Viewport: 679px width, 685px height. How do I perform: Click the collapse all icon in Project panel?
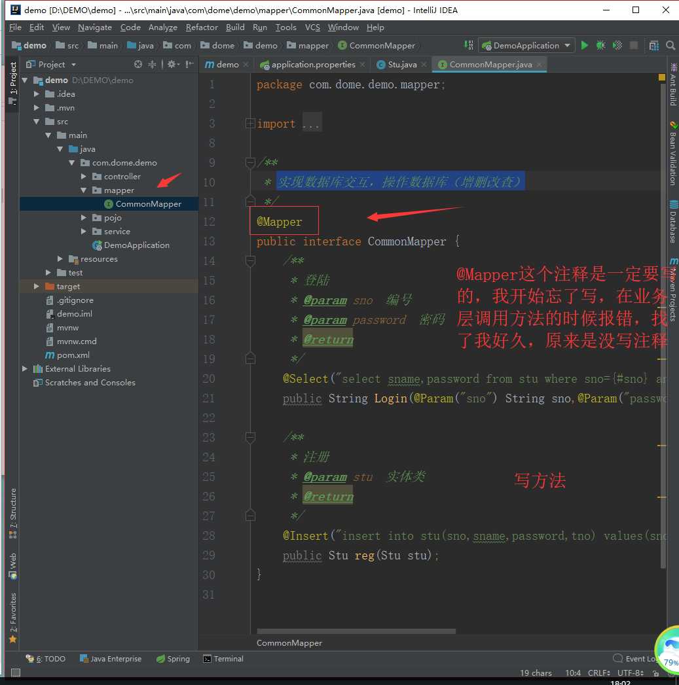coord(152,64)
